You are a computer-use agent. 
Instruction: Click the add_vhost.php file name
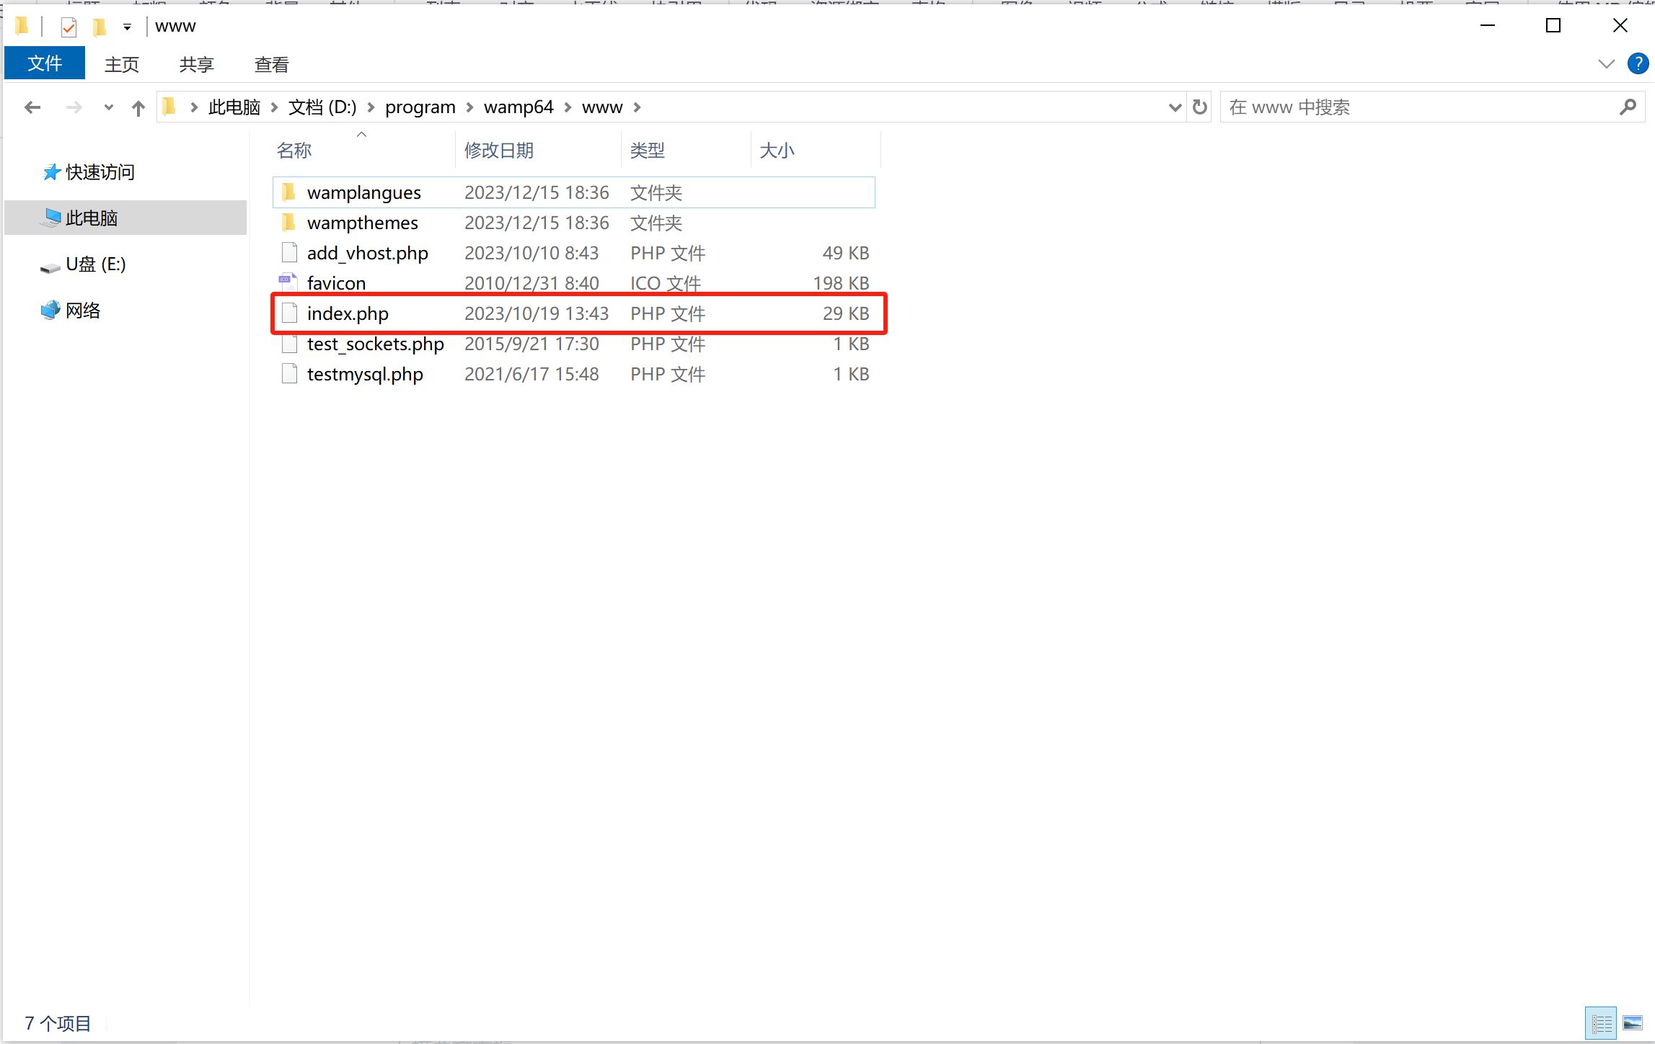367,253
